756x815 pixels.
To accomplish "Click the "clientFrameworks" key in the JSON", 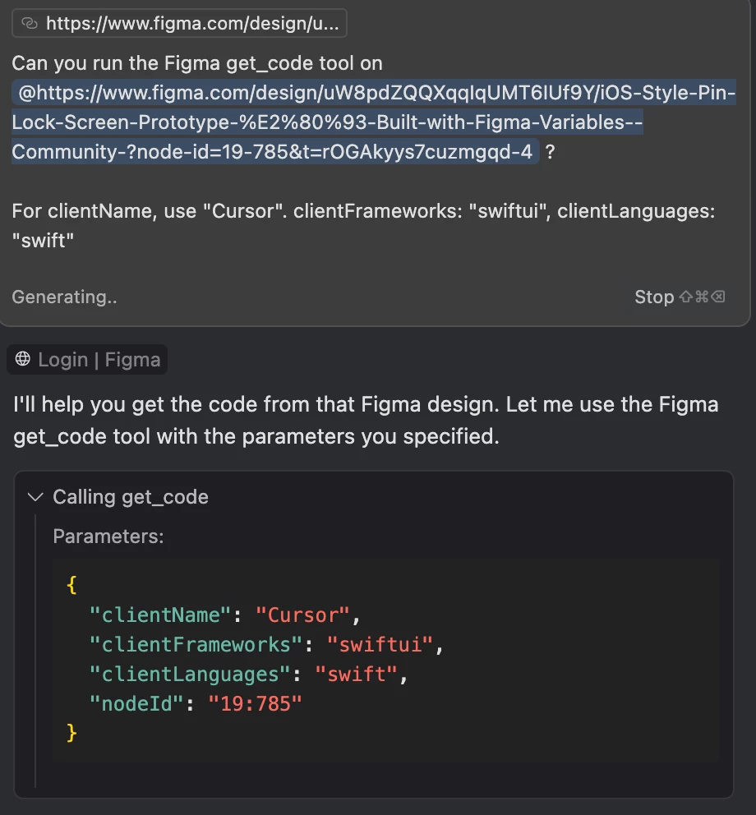I will click(196, 645).
